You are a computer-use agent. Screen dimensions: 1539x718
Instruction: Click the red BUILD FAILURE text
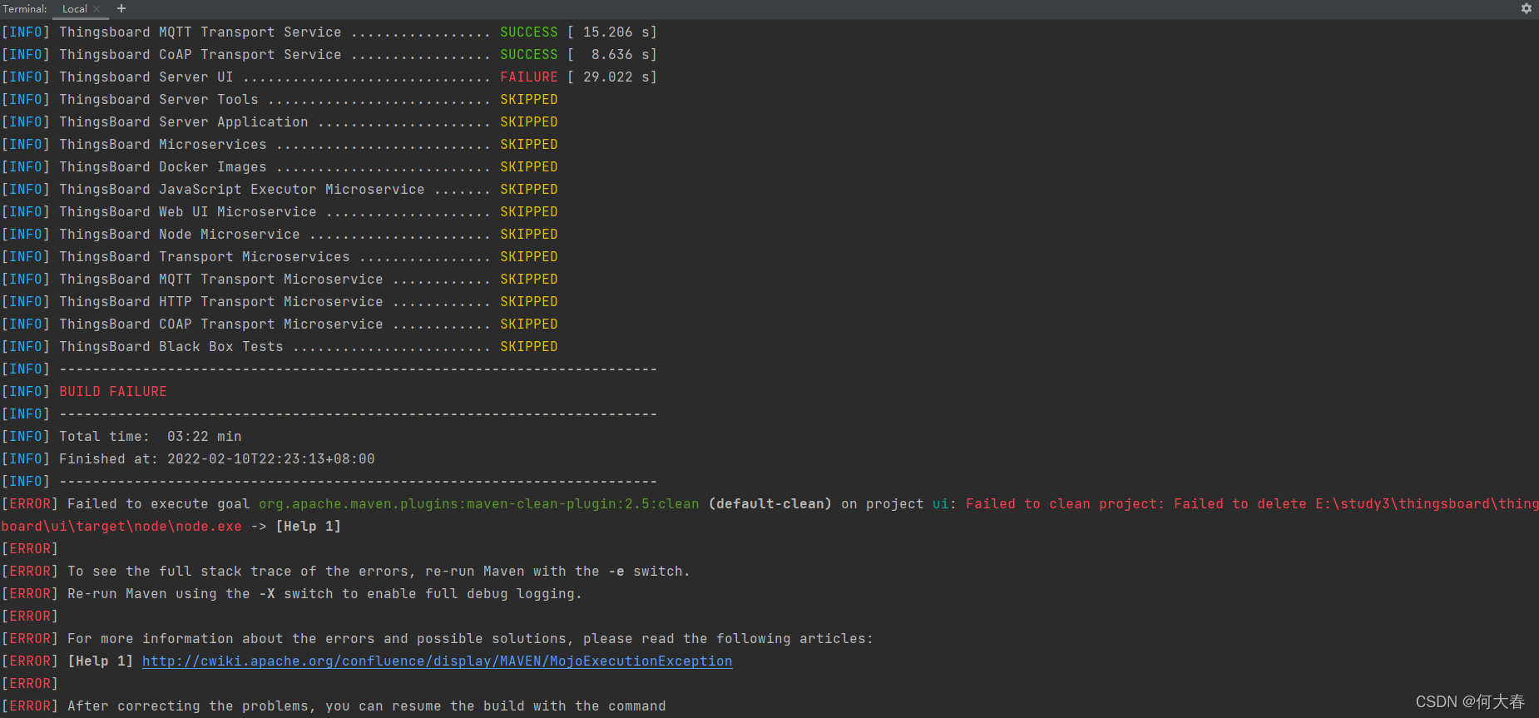(113, 392)
